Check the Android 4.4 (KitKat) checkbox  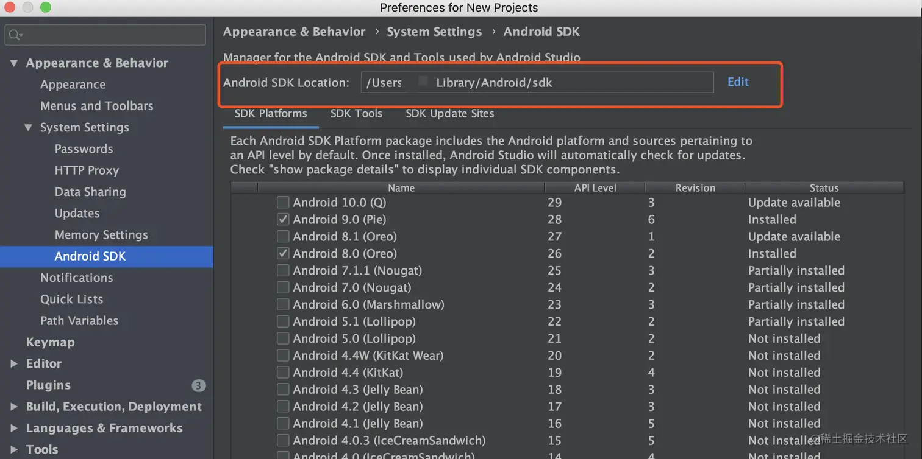tap(283, 373)
